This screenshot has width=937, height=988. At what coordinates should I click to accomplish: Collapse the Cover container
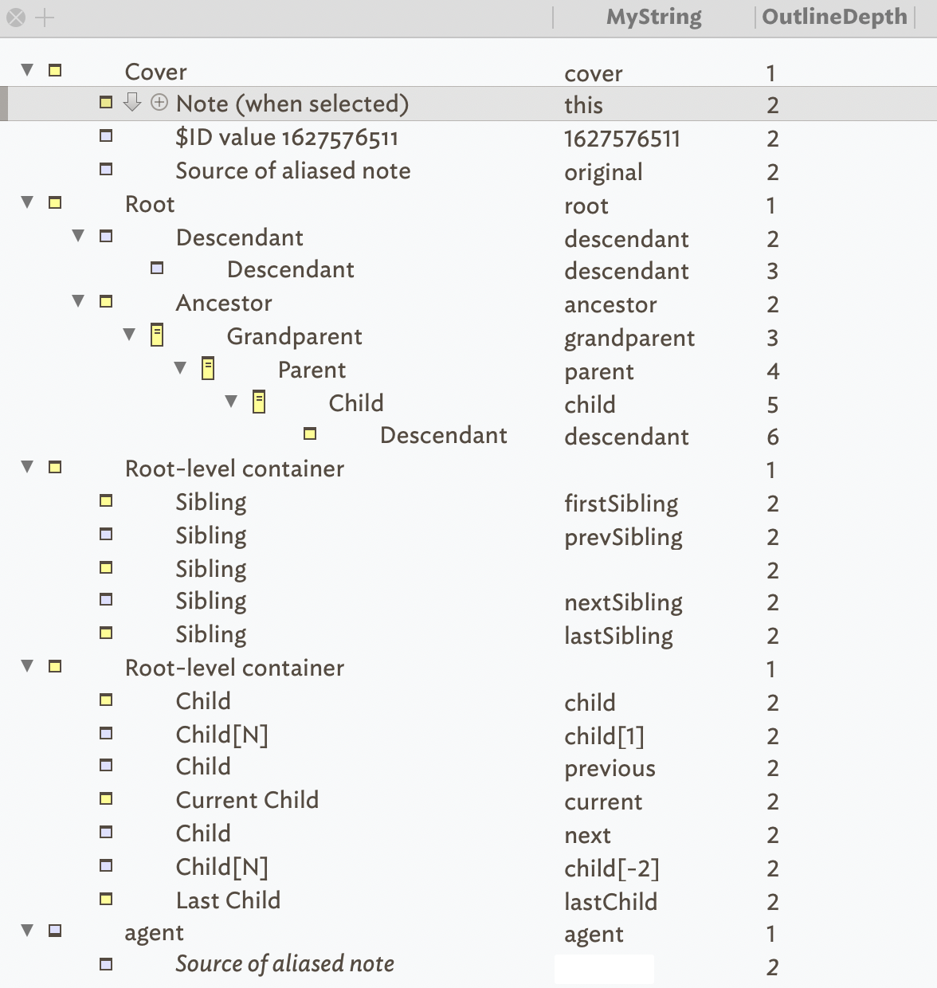point(28,70)
